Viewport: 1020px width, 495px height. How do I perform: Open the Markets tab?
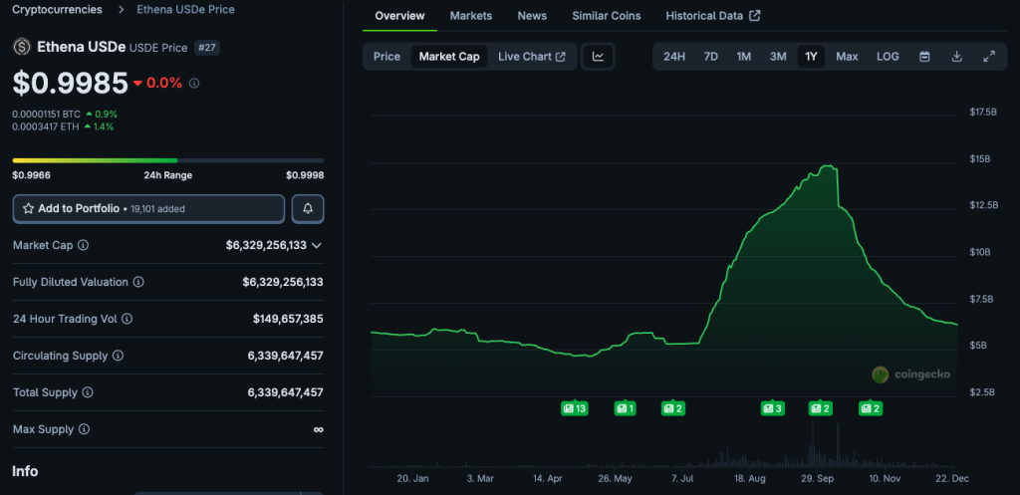coord(470,16)
